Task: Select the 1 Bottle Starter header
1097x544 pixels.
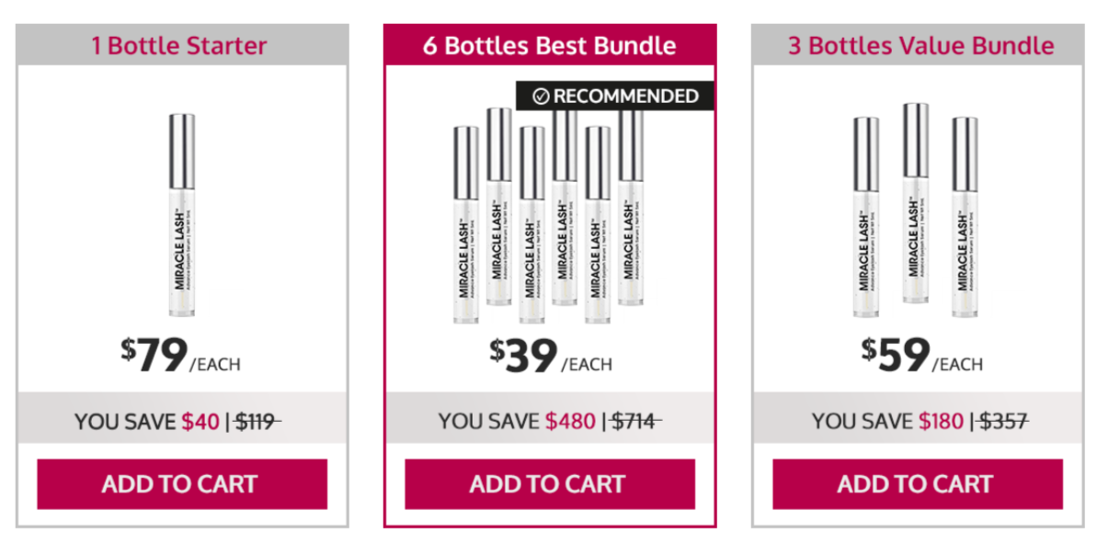Action: (x=178, y=45)
